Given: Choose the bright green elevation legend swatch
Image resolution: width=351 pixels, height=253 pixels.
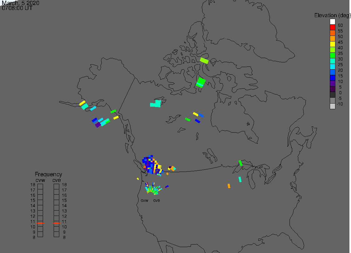Looking at the screenshot, I should (332, 55).
